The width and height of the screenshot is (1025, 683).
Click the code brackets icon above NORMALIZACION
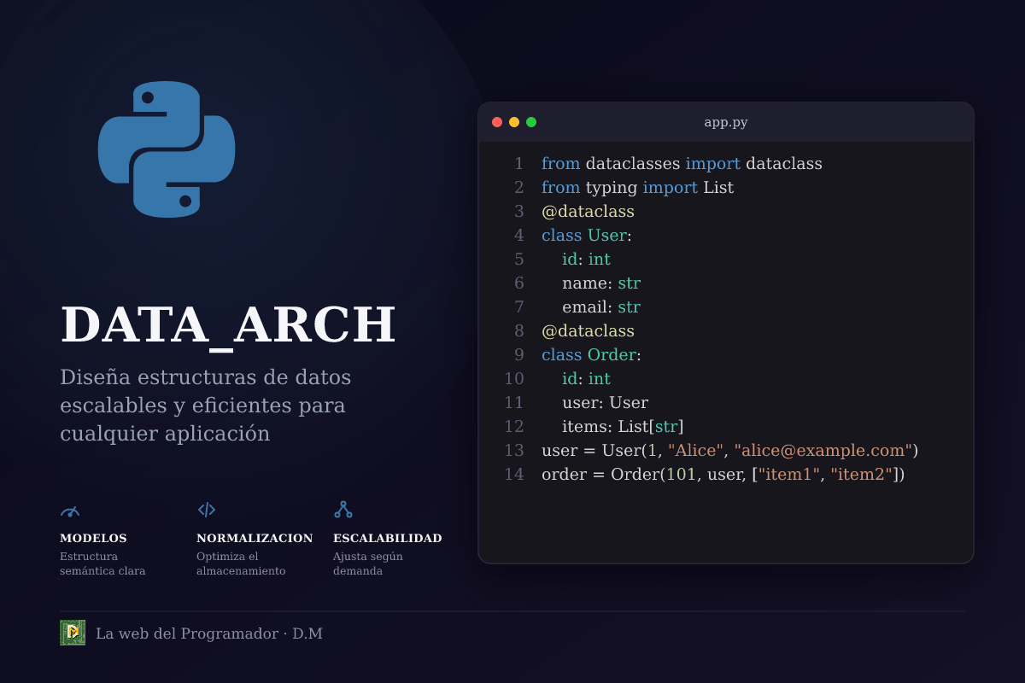(x=207, y=510)
